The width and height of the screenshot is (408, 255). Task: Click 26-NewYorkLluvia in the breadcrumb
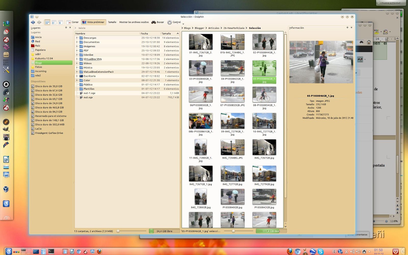click(x=234, y=28)
